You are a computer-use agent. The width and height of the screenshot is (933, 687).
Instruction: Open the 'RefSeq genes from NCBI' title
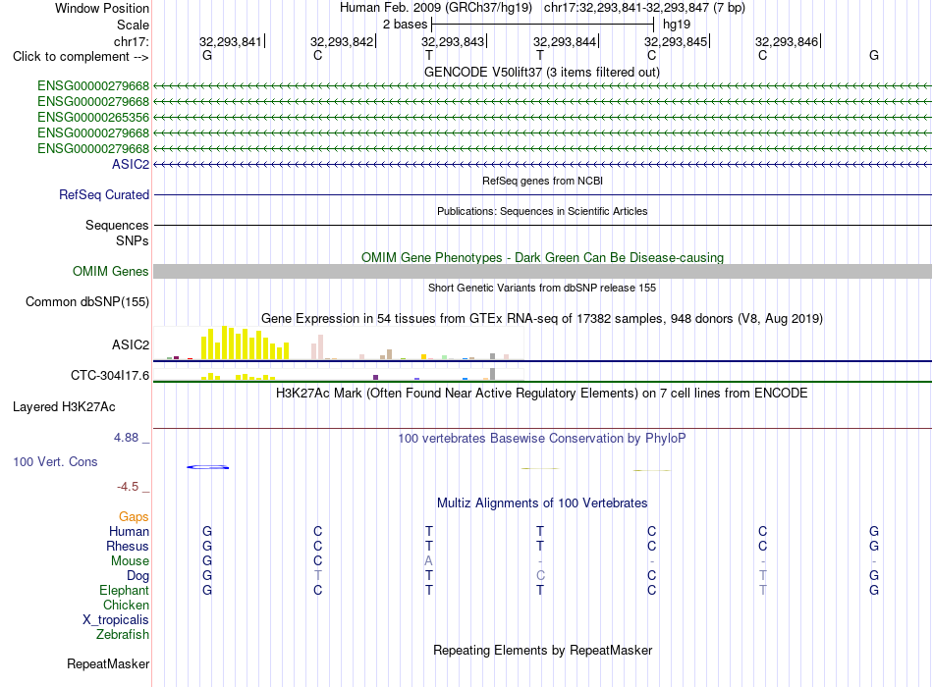(542, 181)
